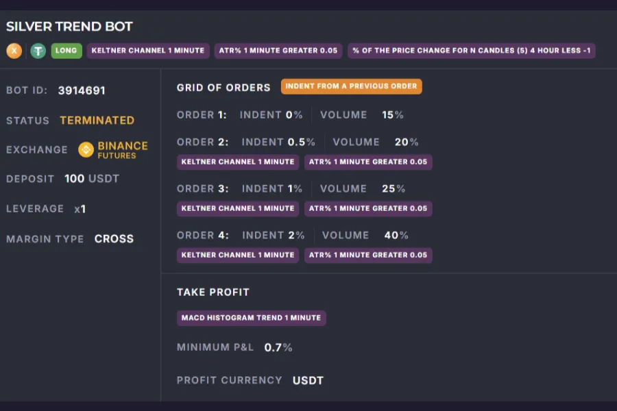617x411 pixels.
Task: Click the Order 3 ATR% filter tag
Action: point(367,208)
